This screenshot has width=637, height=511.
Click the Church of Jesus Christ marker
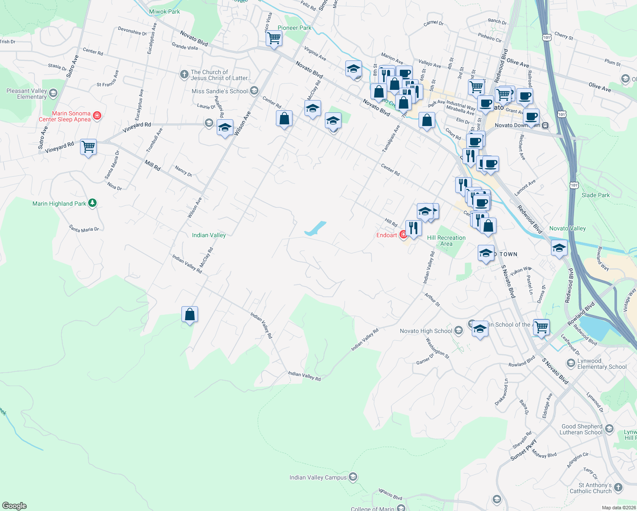click(x=184, y=74)
